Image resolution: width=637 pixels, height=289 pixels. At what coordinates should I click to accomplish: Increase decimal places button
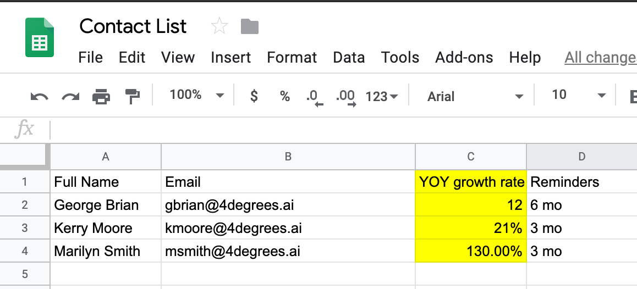(346, 97)
